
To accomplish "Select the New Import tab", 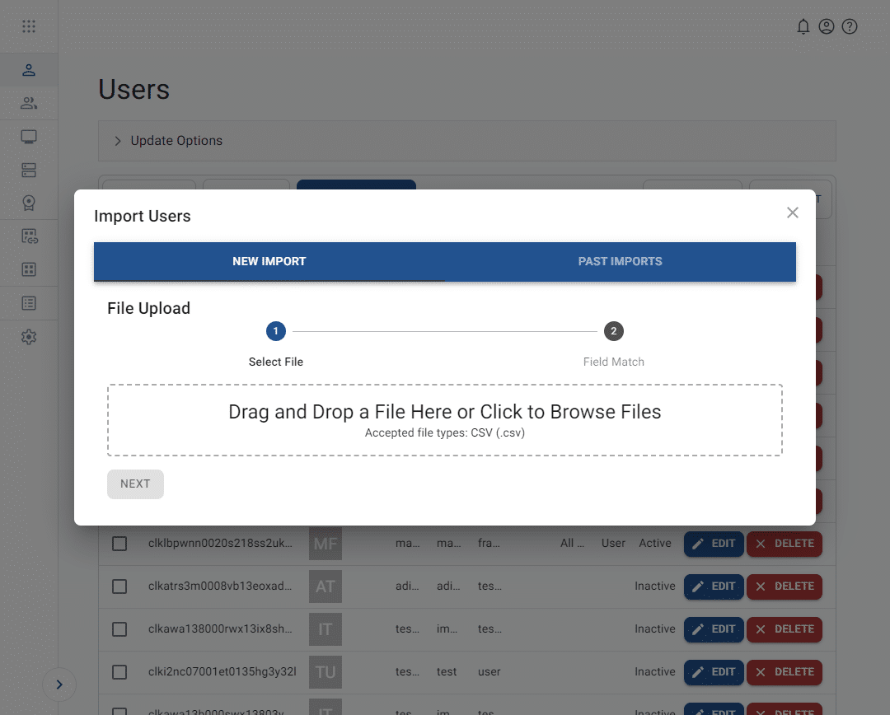I will pos(269,261).
